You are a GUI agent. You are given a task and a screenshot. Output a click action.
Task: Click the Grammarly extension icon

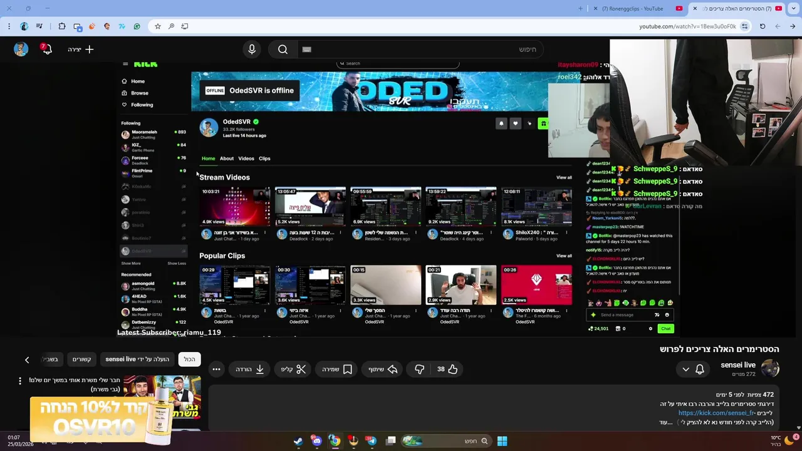137,26
